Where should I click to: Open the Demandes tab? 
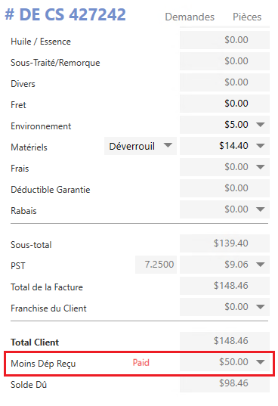pyautogui.click(x=190, y=17)
